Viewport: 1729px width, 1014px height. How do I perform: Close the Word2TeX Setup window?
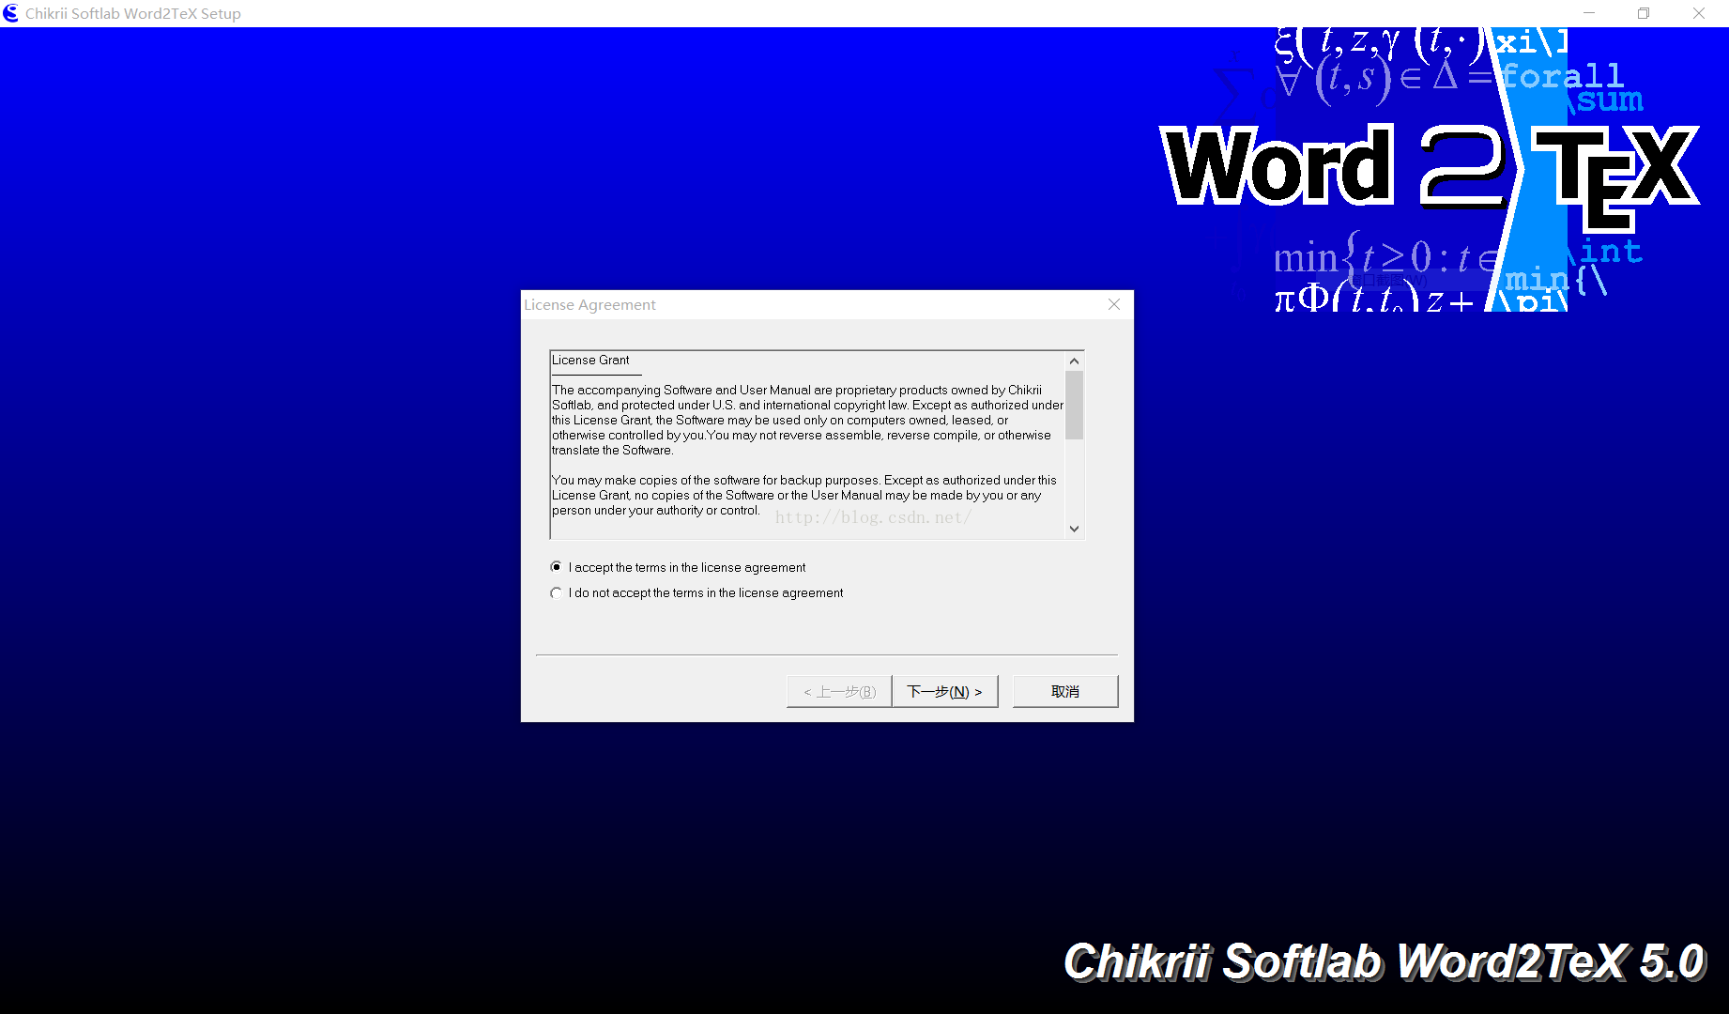(x=1699, y=13)
